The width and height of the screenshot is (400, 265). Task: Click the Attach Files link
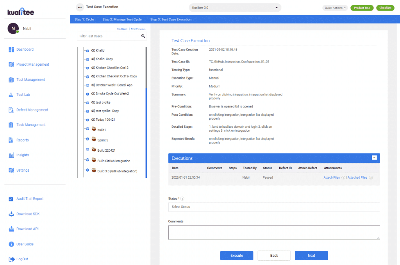(x=332, y=177)
